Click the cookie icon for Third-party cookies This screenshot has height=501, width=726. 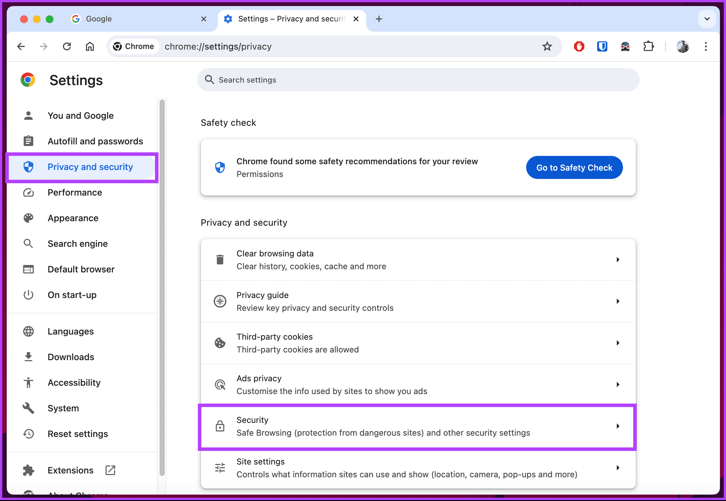coord(220,343)
